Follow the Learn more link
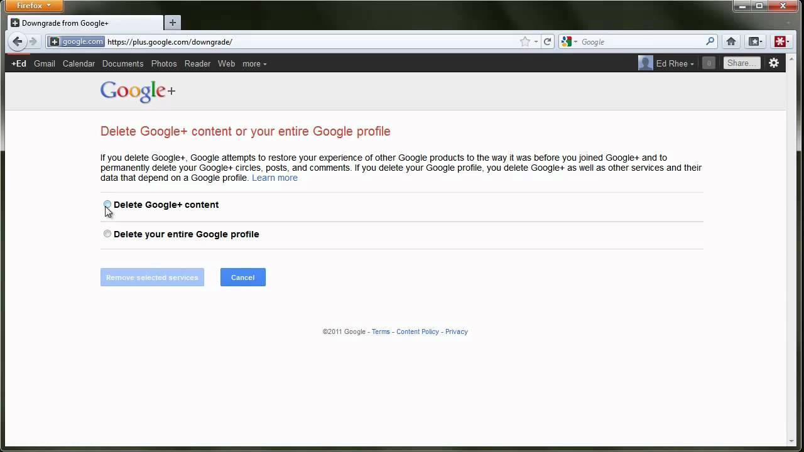This screenshot has height=452, width=804. (274, 178)
